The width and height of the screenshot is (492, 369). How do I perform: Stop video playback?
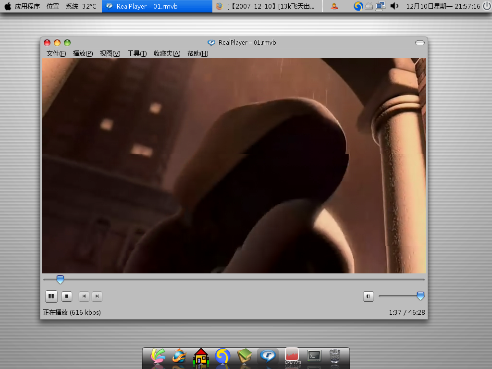point(67,296)
